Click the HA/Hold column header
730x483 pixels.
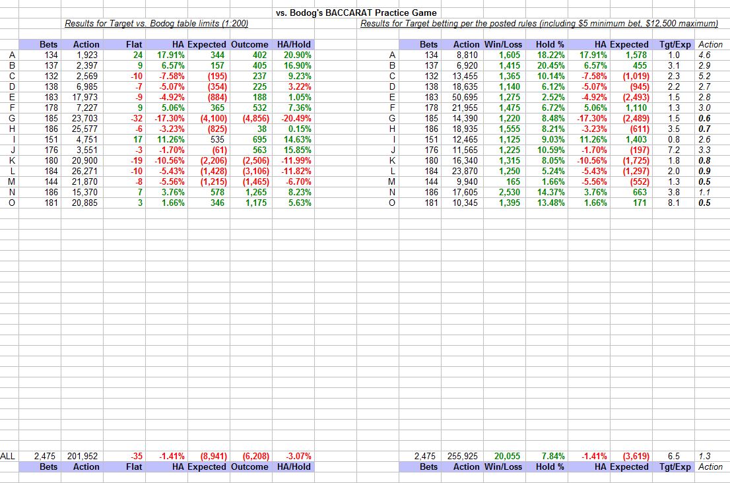[292, 45]
